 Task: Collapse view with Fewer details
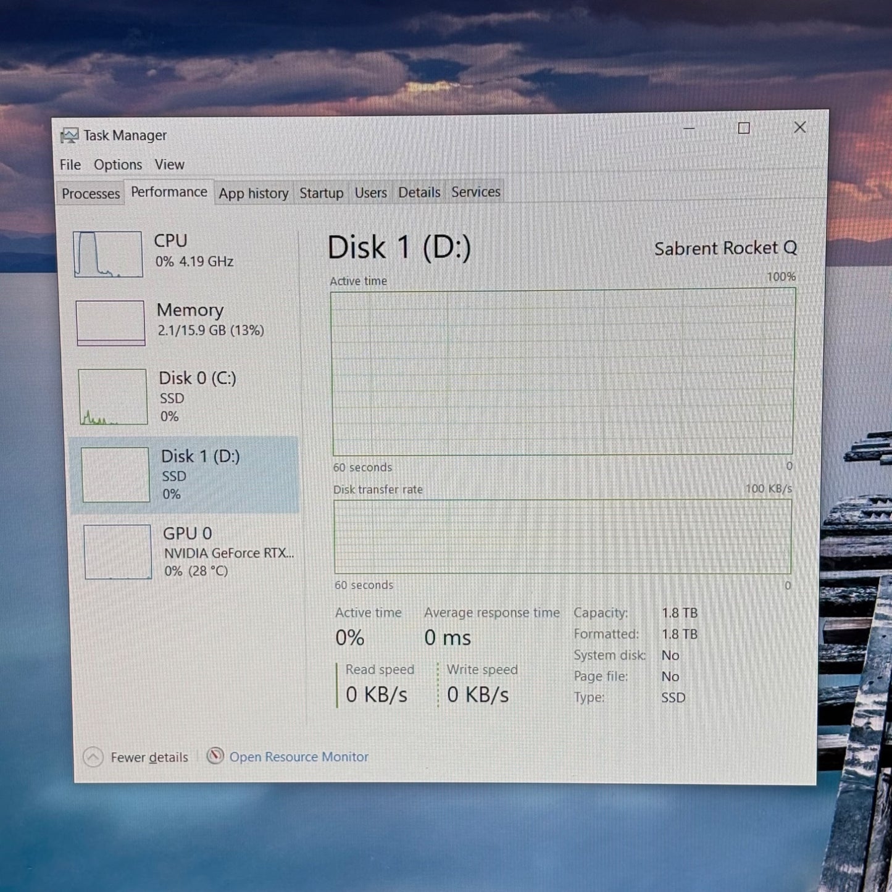click(149, 757)
